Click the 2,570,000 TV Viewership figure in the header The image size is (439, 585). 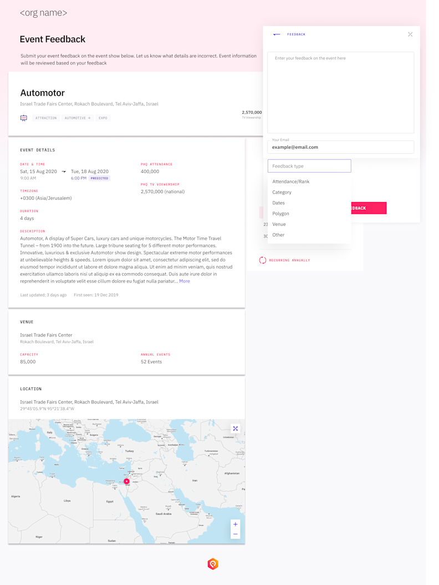tap(252, 112)
